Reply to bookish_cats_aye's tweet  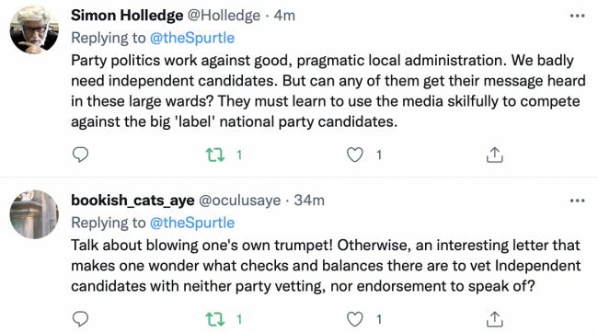click(80, 319)
